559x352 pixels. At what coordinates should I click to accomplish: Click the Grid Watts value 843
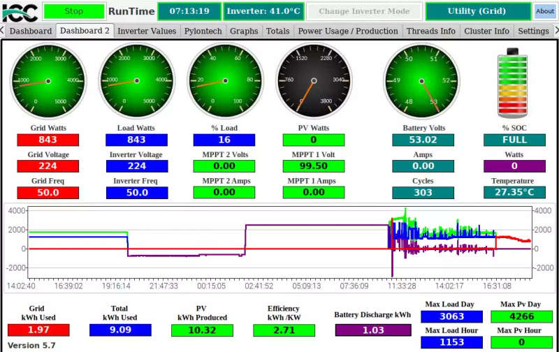pyautogui.click(x=48, y=140)
